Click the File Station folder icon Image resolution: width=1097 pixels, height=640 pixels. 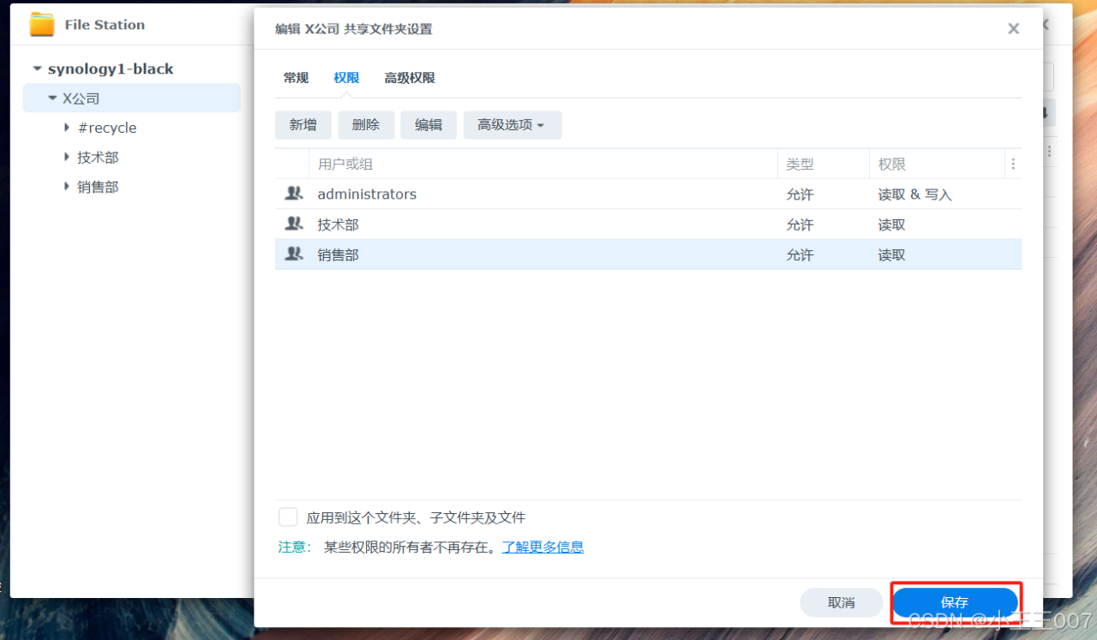pos(40,24)
